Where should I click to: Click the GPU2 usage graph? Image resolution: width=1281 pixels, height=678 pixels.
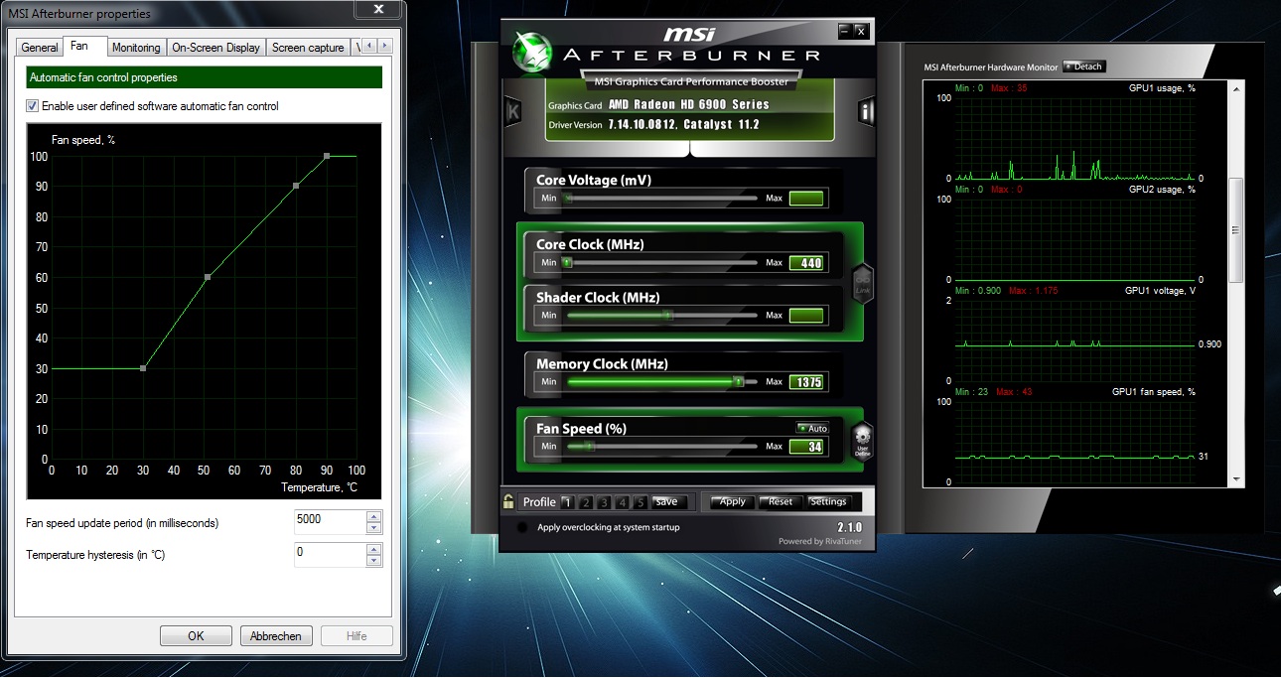pyautogui.click(x=1075, y=239)
